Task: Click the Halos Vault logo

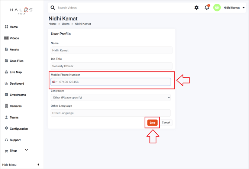Action: (21, 11)
